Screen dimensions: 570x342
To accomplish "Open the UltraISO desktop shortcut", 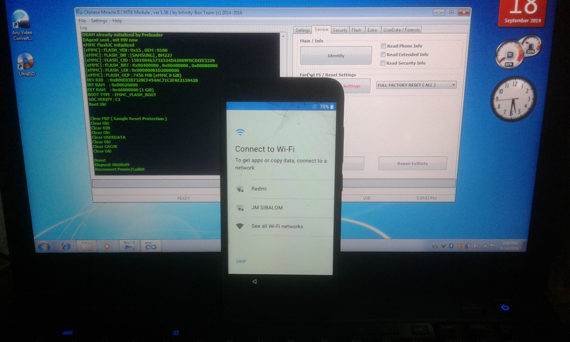I will pyautogui.click(x=26, y=65).
